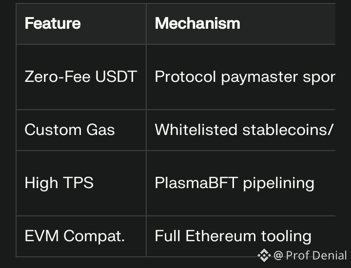Click the Full Ethereum tooling cell

coord(241,236)
